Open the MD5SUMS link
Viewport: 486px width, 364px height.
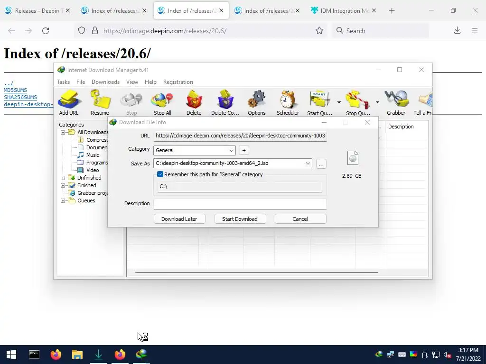pyautogui.click(x=15, y=90)
